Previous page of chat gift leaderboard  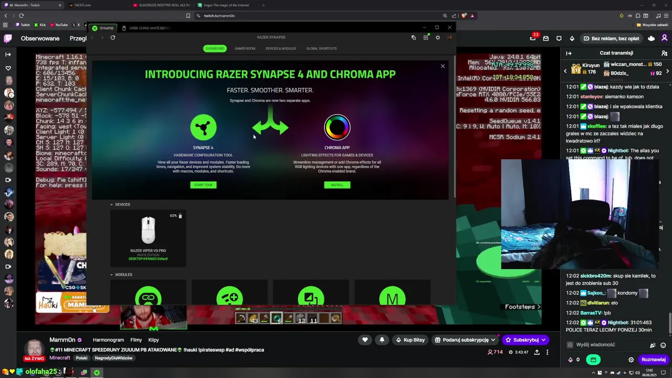pyautogui.click(x=565, y=71)
